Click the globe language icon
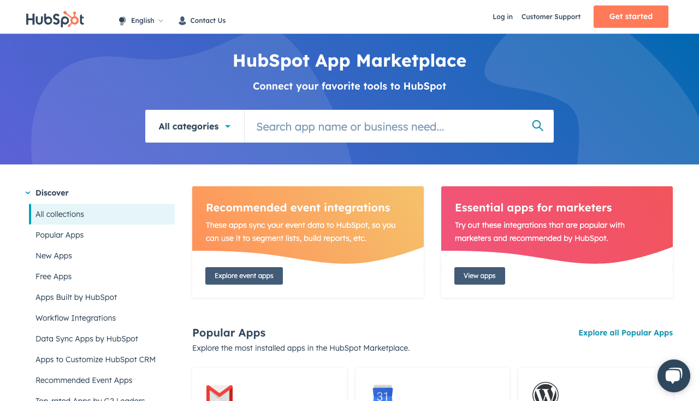This screenshot has height=401, width=699. (121, 20)
